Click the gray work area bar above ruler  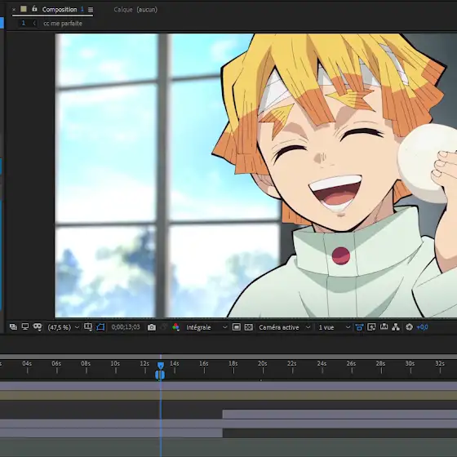[228, 357]
